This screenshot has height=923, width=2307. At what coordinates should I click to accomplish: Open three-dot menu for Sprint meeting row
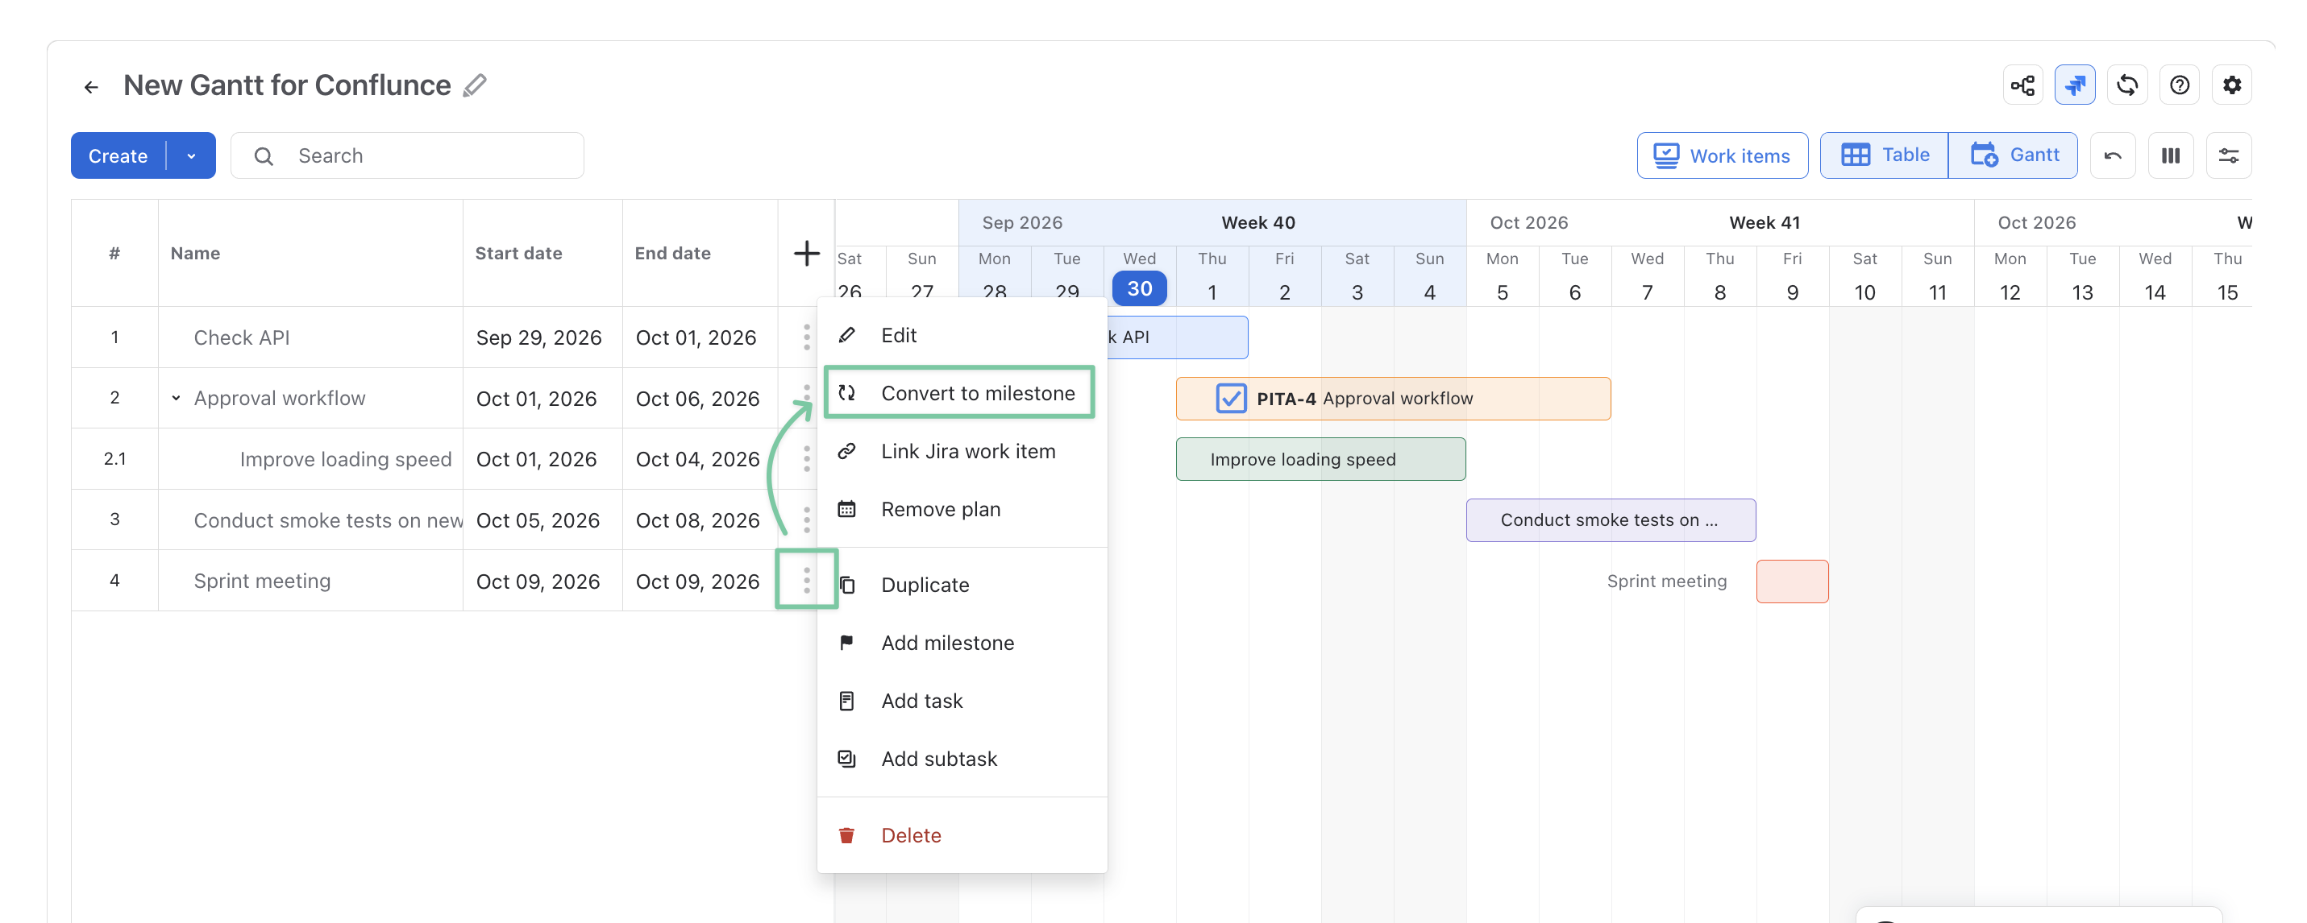[807, 580]
